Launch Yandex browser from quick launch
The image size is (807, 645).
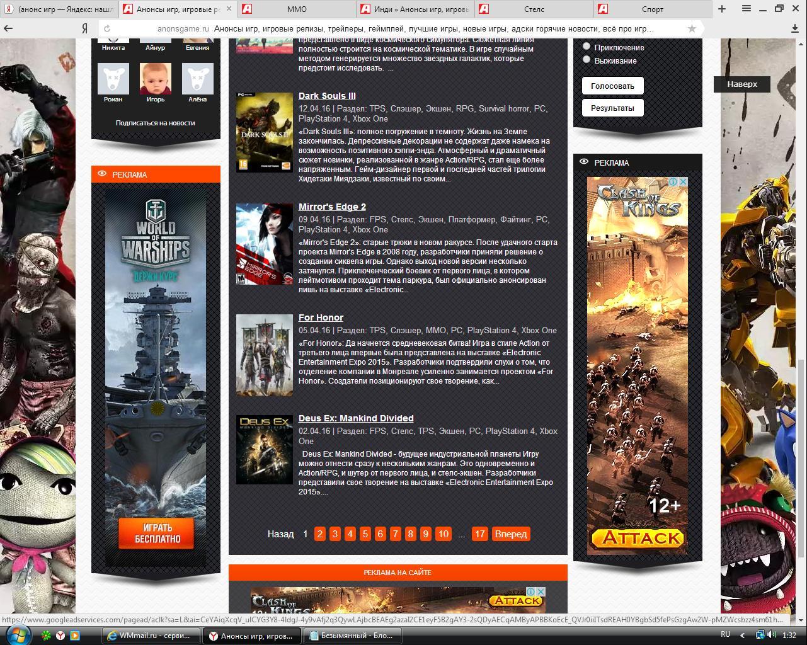point(61,636)
